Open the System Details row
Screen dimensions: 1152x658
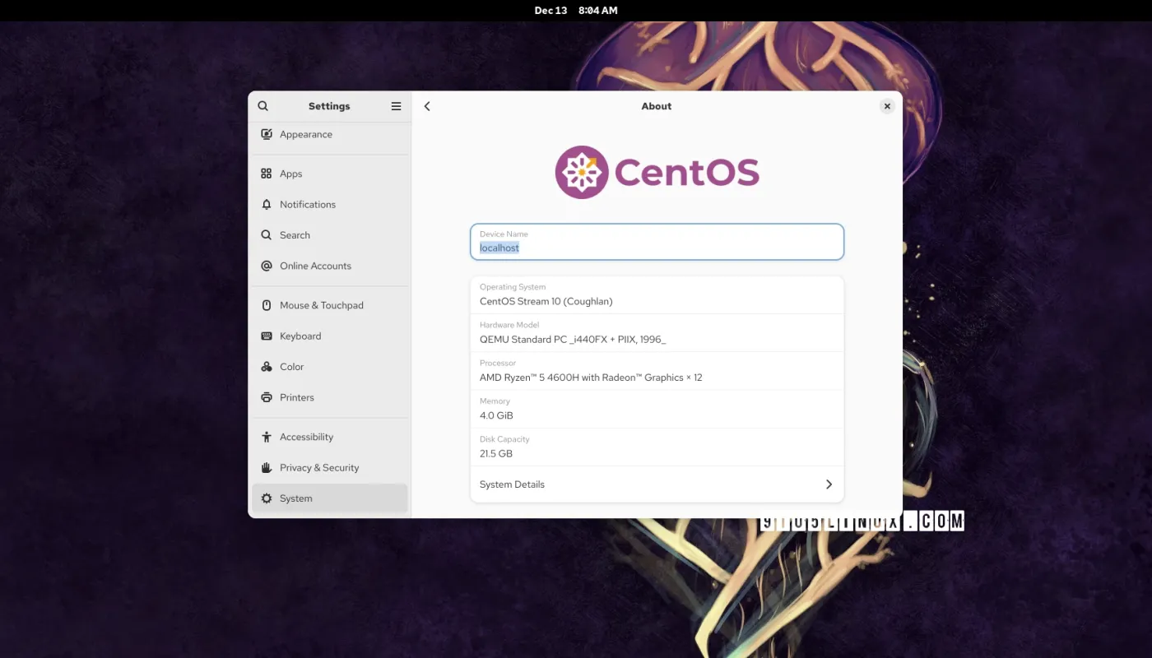(657, 484)
